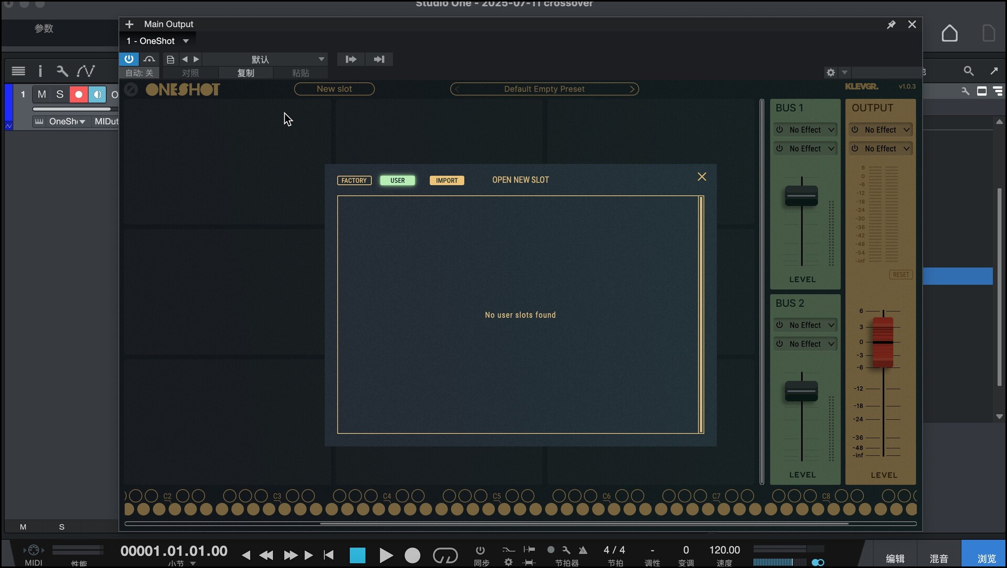
Task: Toggle power of BUS 1 first effect
Action: 779,130
